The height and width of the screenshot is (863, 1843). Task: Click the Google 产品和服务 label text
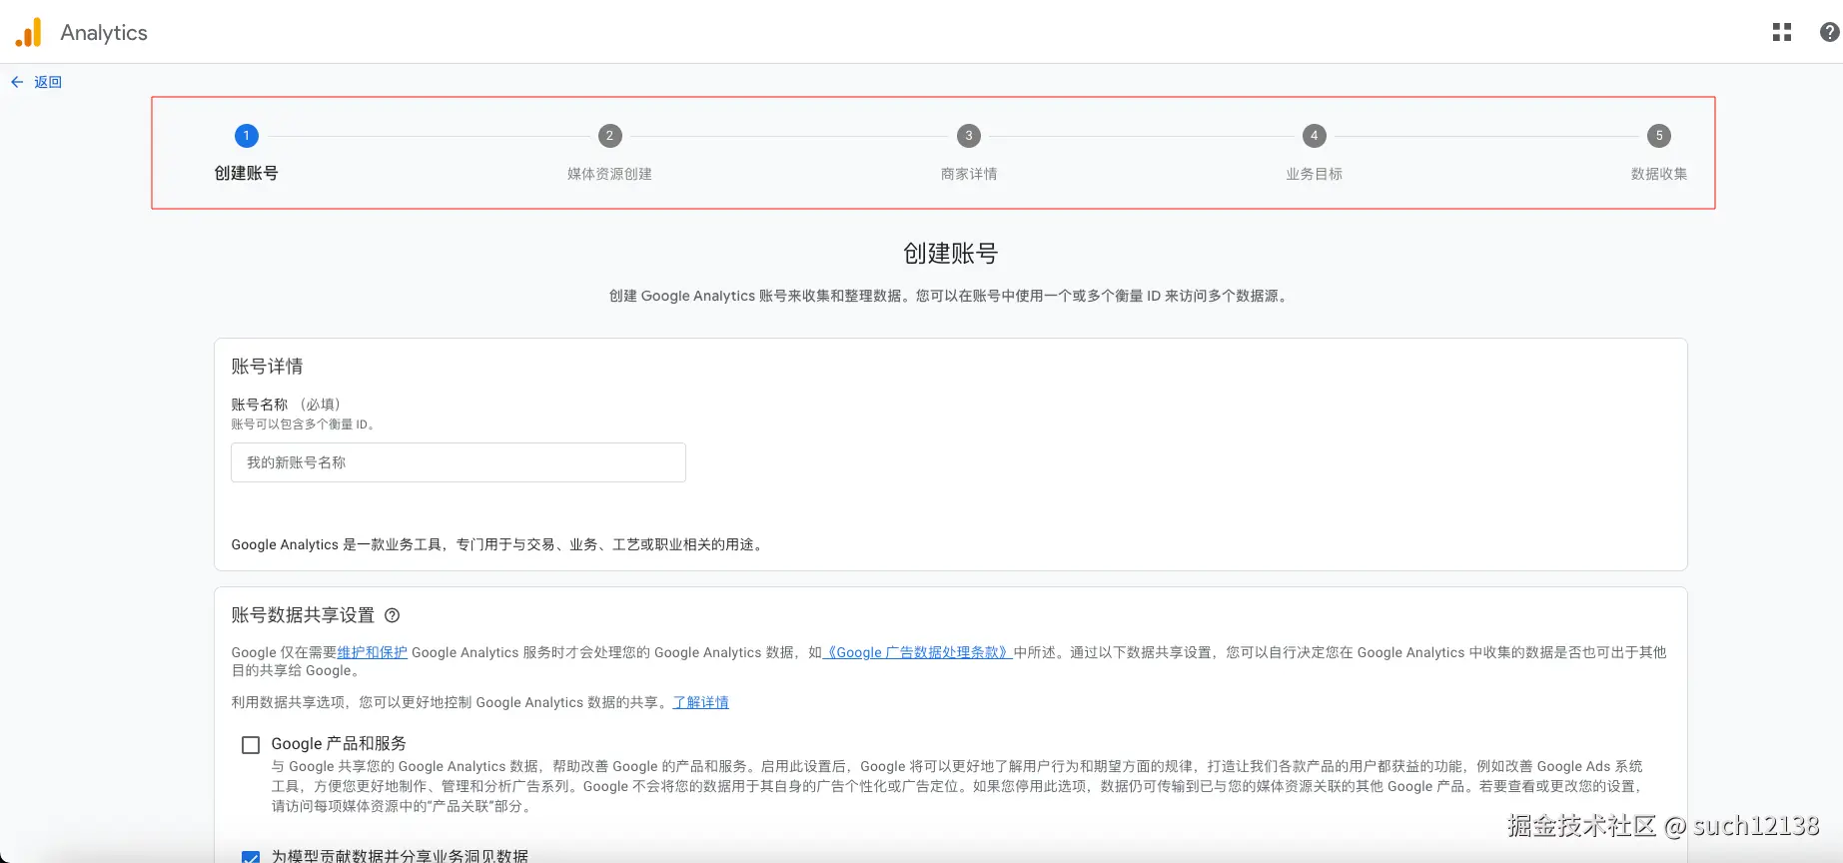click(339, 744)
